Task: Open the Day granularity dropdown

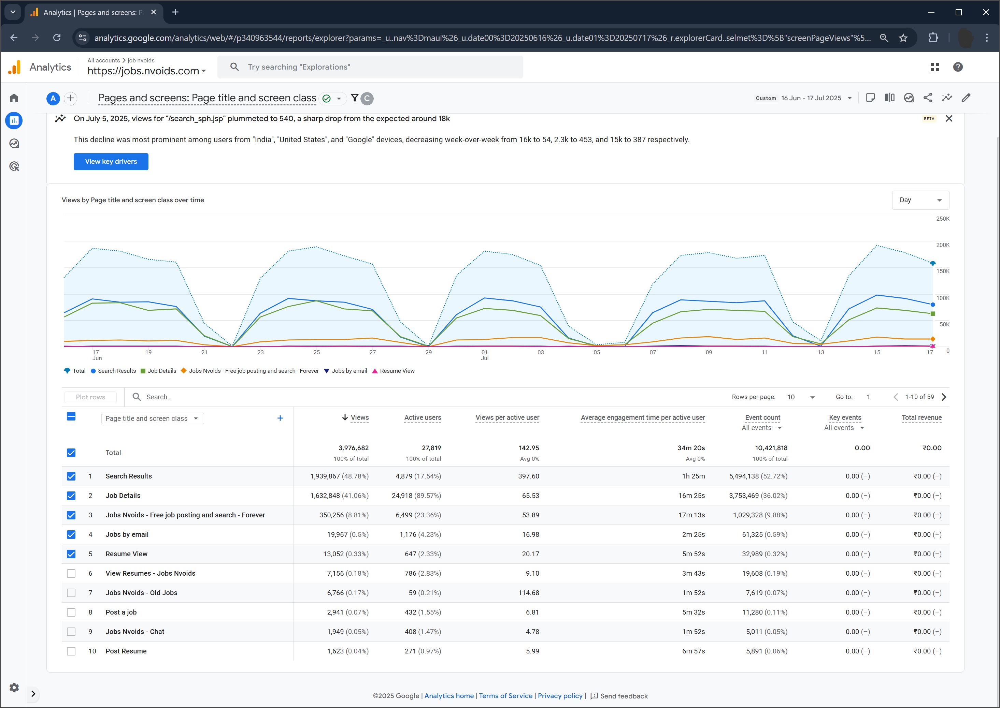Action: [x=920, y=200]
